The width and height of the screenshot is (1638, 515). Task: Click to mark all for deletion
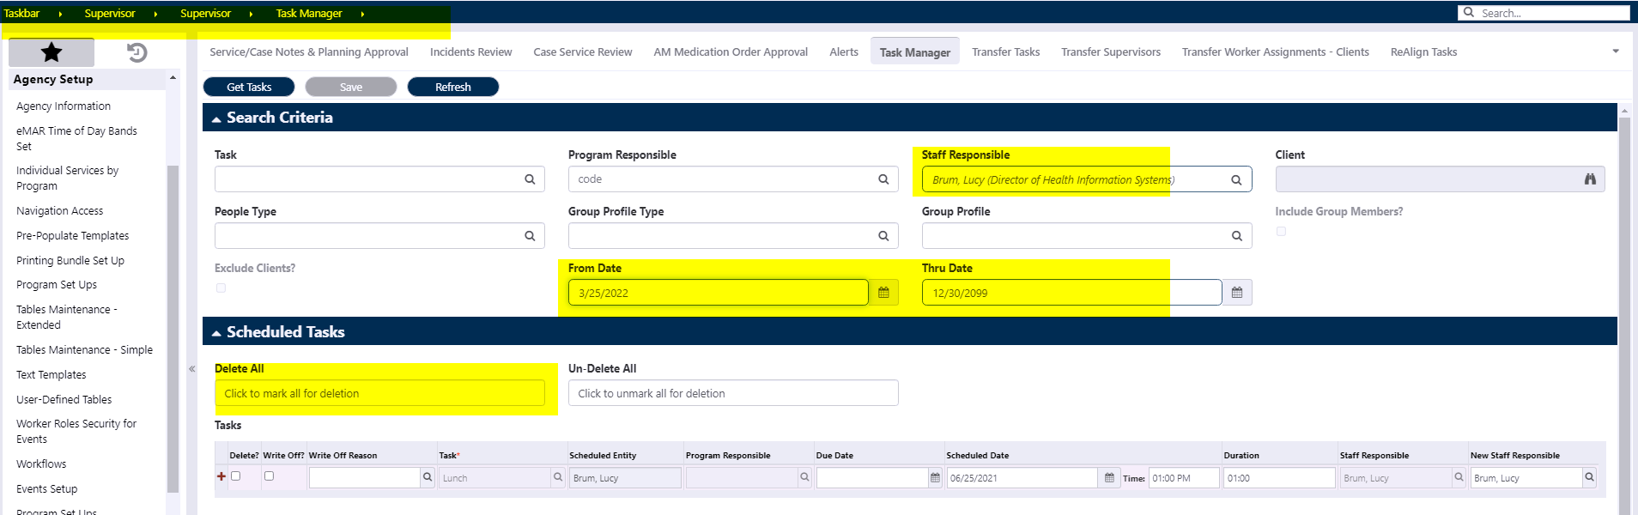379,393
